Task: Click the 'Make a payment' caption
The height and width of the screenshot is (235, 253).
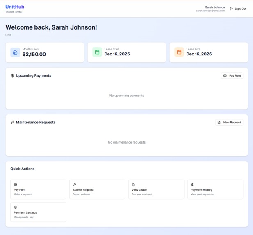Action: point(23,194)
